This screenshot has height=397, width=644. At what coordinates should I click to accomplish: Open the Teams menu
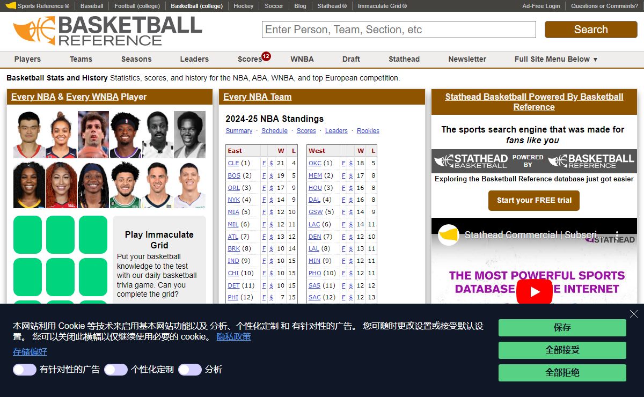[81, 59]
